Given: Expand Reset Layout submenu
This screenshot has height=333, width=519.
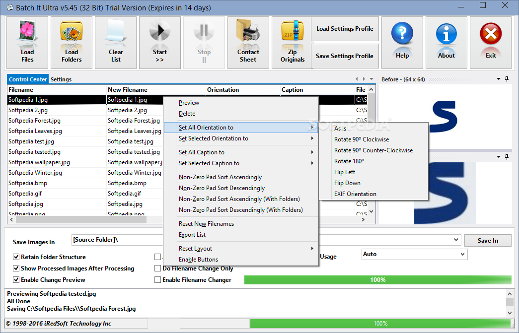Looking at the screenshot, I should point(241,249).
